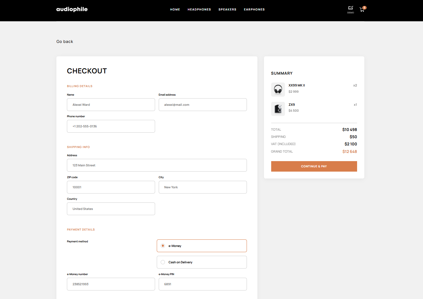423x299 pixels.
Task: Focus the e-Money PIN field
Action: pos(203,284)
